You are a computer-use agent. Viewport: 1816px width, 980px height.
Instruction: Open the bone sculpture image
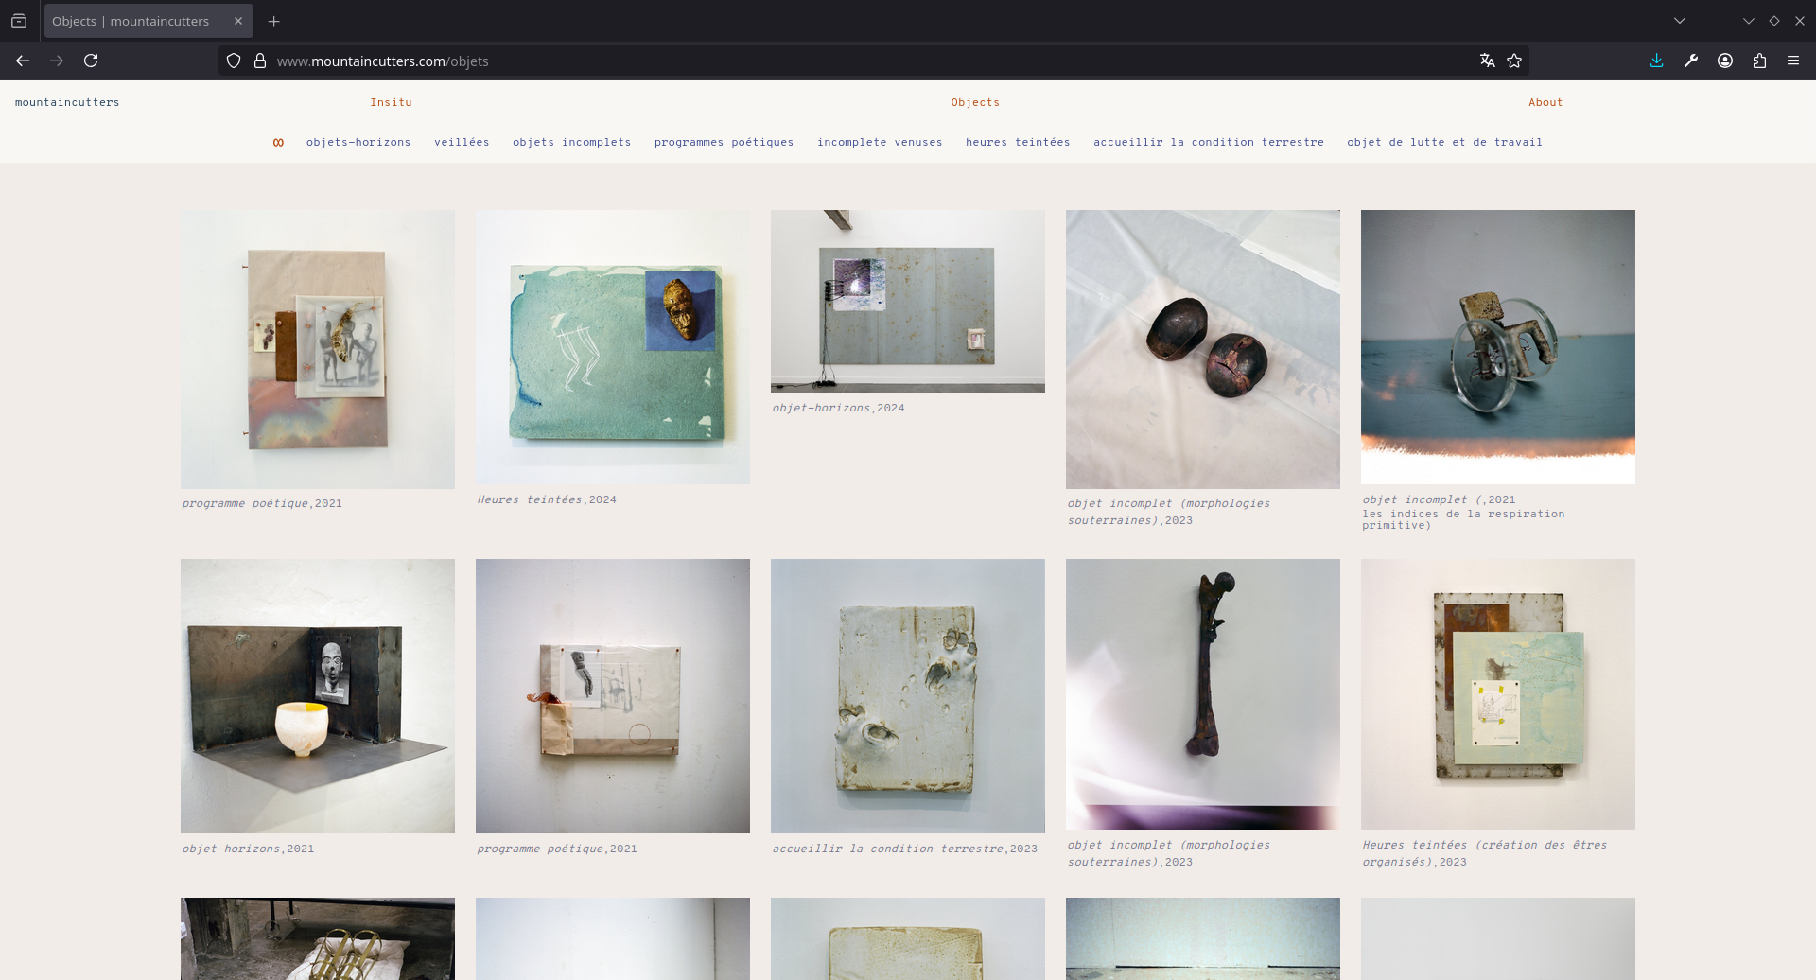coord(1202,693)
